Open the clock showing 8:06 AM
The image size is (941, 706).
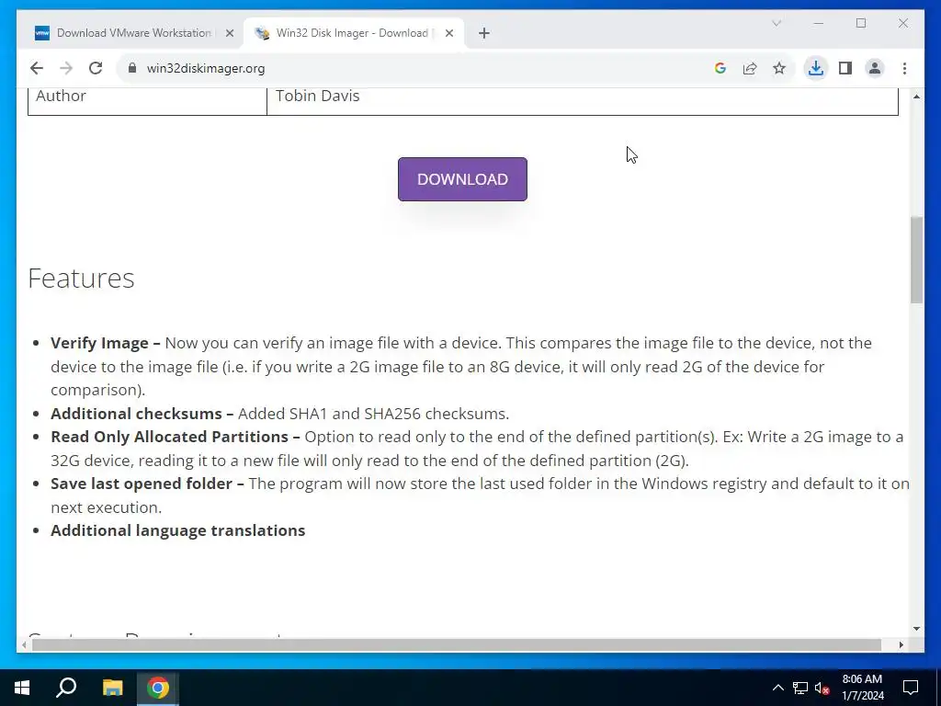[x=862, y=688]
